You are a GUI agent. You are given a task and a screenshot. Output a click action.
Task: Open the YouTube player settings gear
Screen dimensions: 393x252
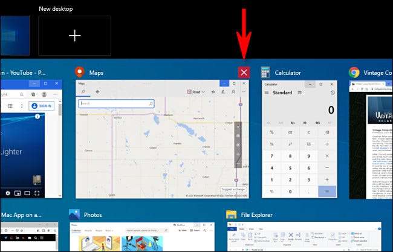(8, 193)
